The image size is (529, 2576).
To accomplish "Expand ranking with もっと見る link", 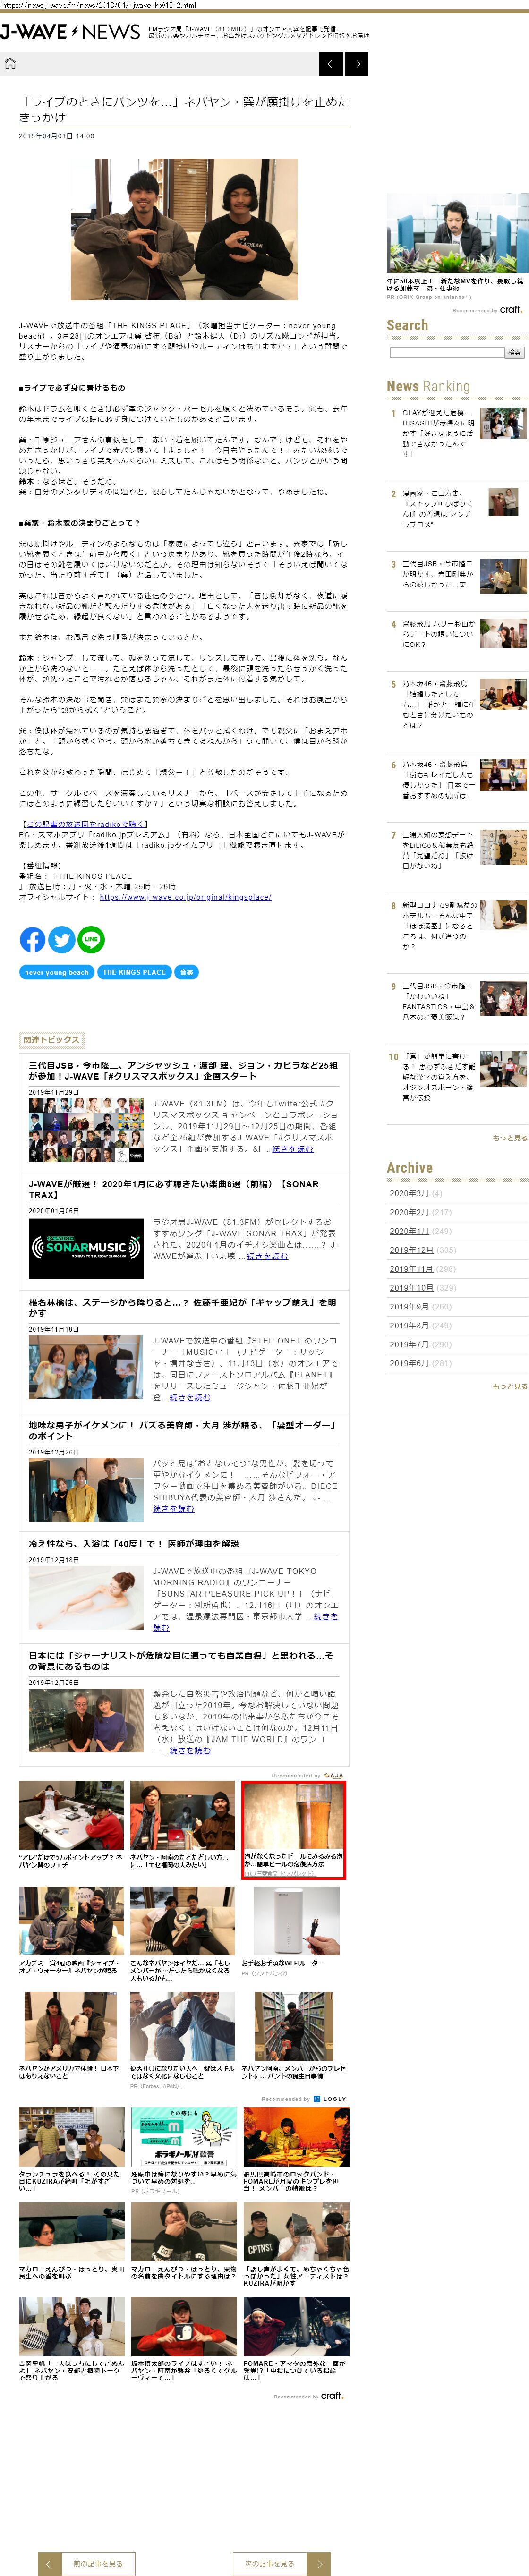I will (509, 1138).
